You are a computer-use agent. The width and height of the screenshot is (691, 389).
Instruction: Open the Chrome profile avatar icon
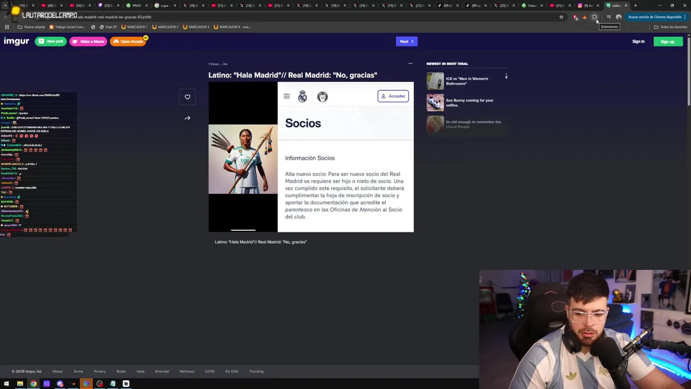point(619,17)
